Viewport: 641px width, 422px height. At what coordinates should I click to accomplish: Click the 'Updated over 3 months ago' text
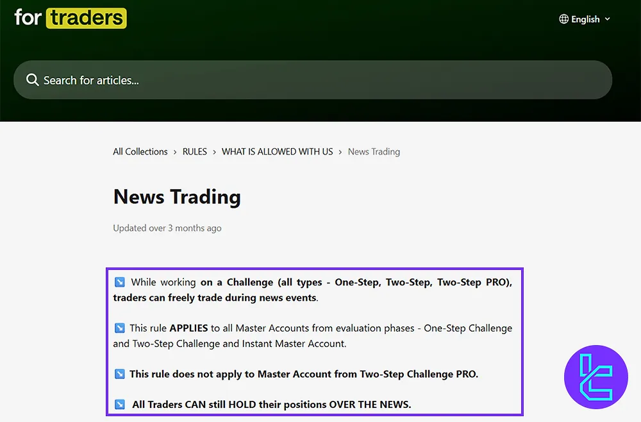point(167,228)
